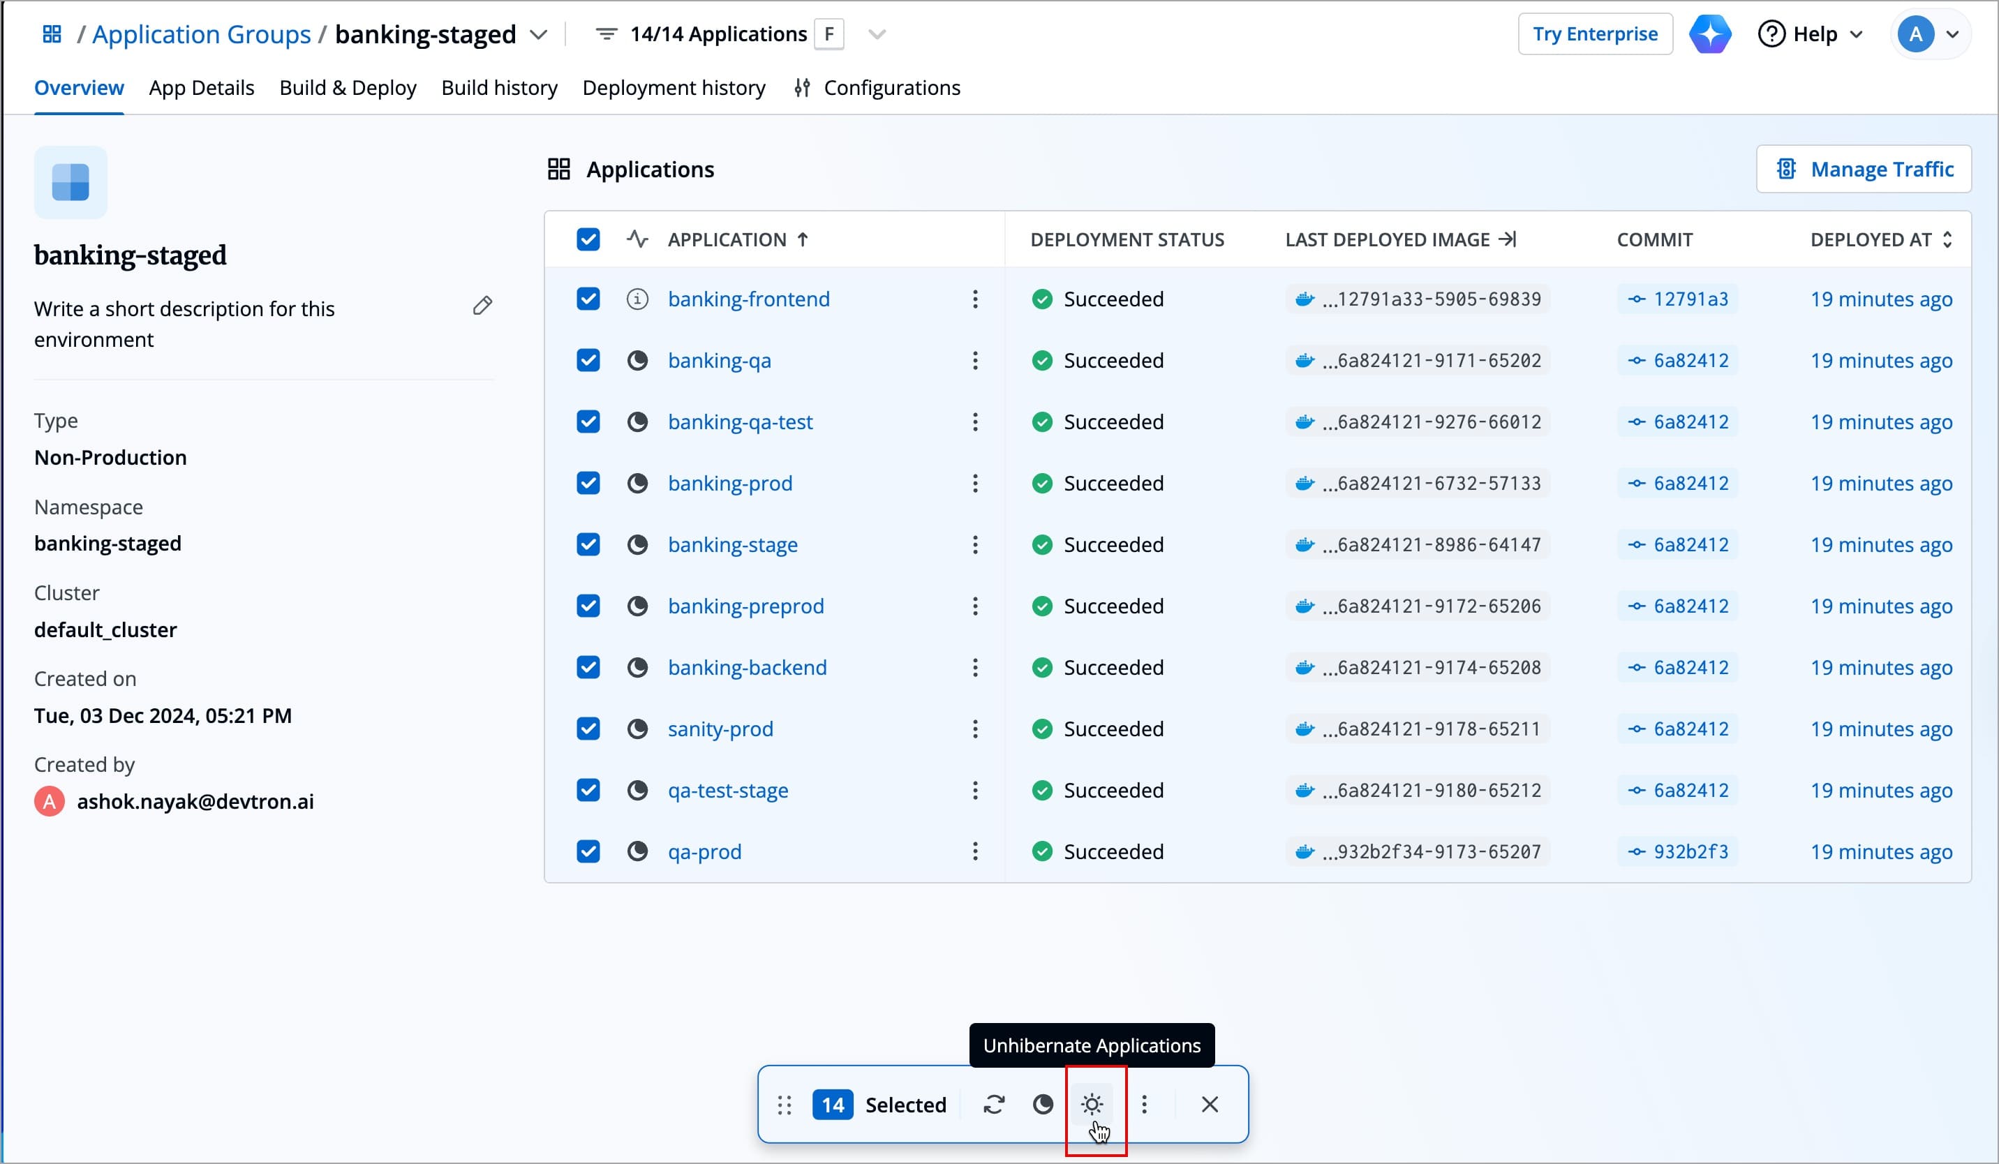Edit the environment description with pencil icon
This screenshot has width=1999, height=1164.
click(482, 304)
